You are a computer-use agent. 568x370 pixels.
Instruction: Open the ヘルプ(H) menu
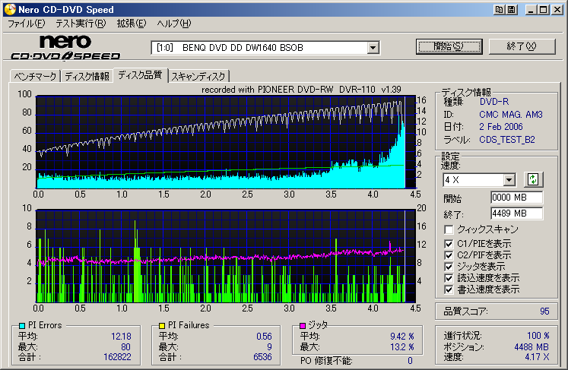point(174,24)
